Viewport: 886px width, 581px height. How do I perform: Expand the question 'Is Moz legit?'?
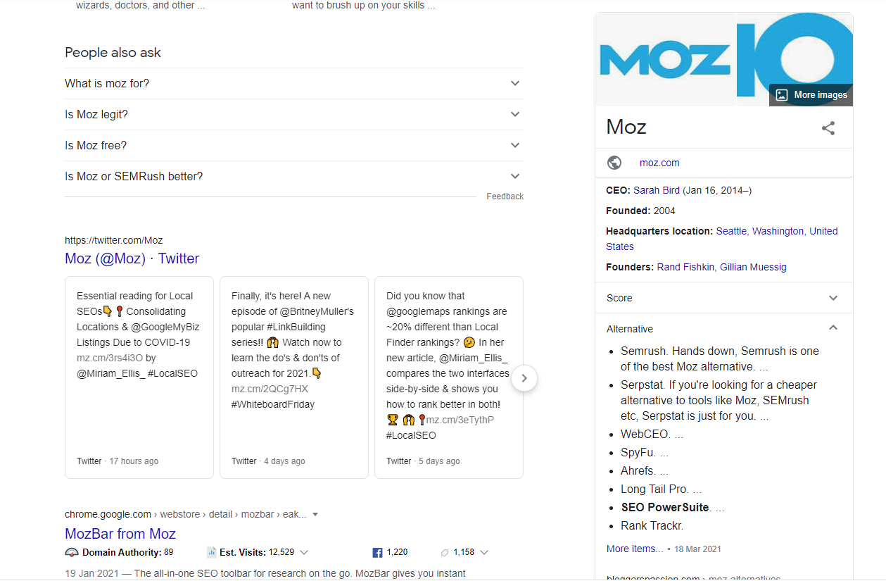pyautogui.click(x=294, y=114)
